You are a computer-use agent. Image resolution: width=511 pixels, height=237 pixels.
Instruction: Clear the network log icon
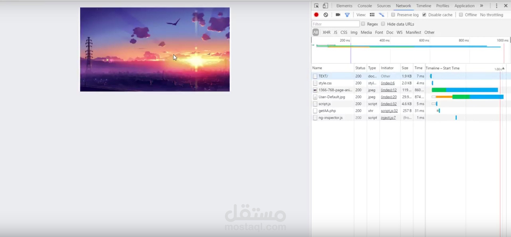(x=326, y=15)
